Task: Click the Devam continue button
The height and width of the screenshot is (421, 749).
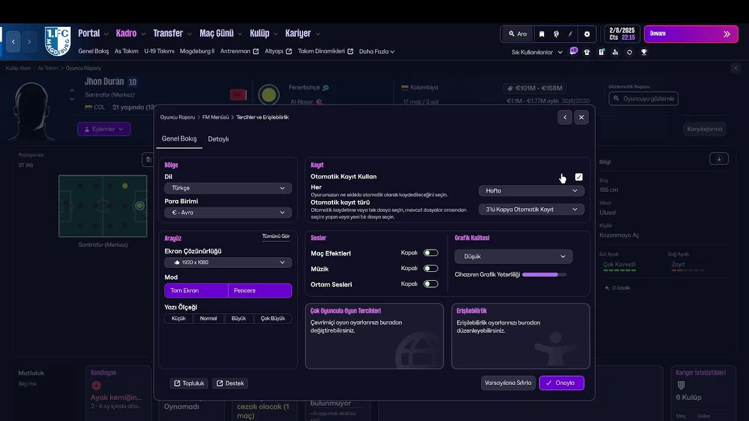Action: click(x=690, y=34)
